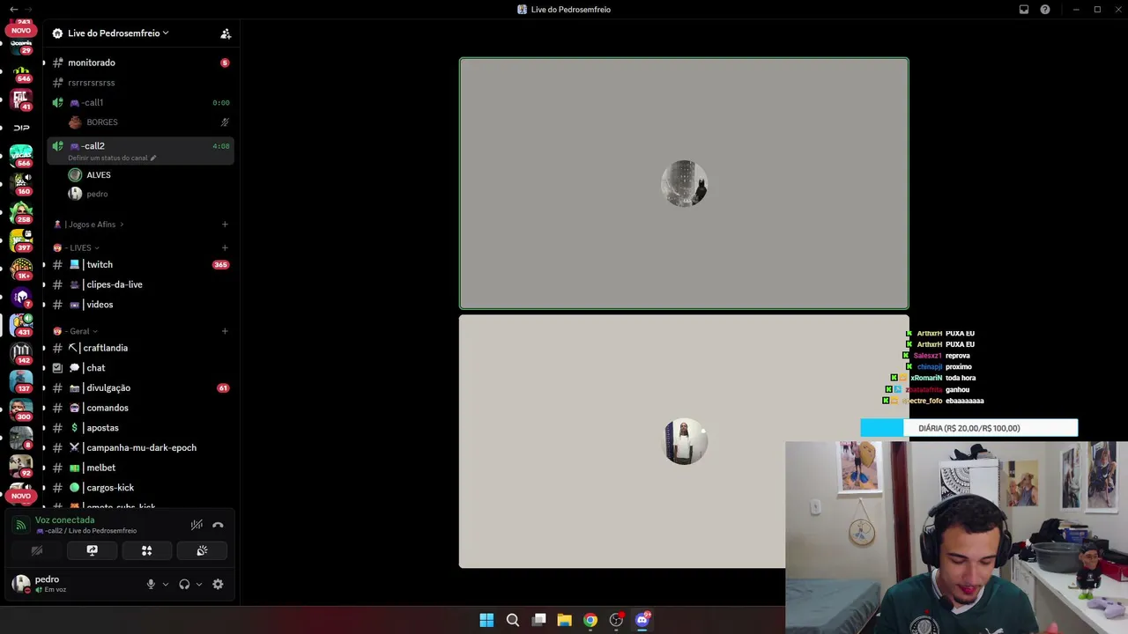Open the monitorado channel

pyautogui.click(x=141, y=63)
